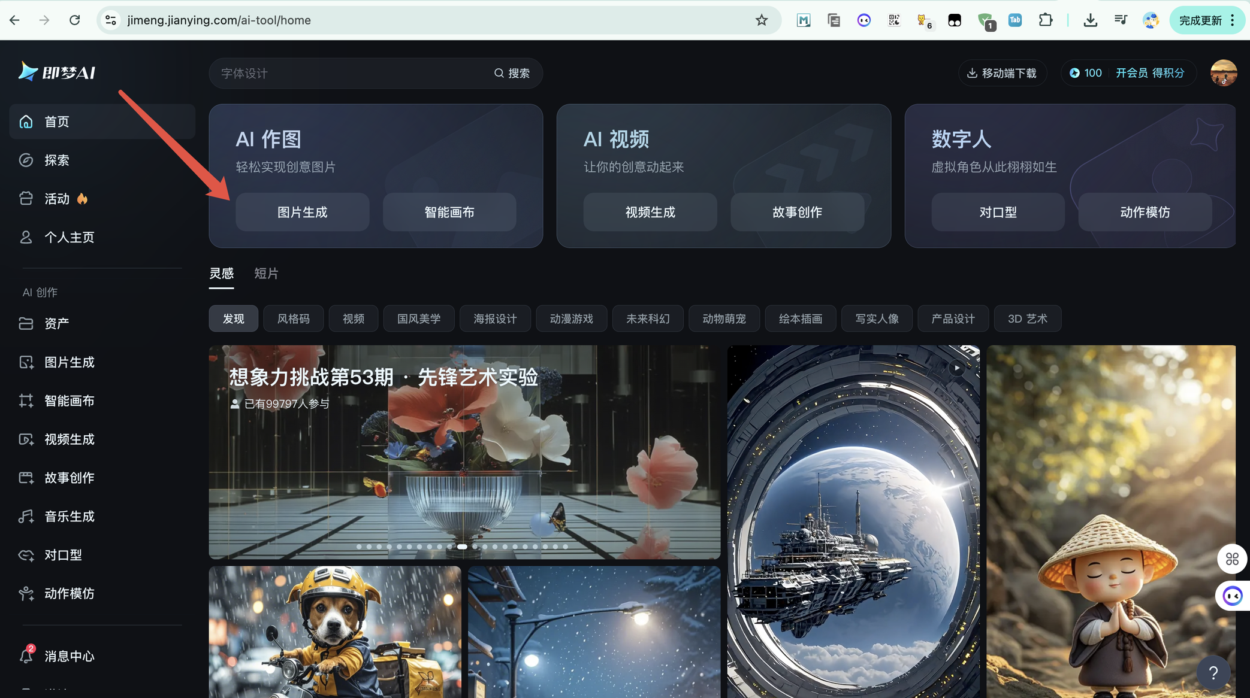Viewport: 1250px width, 698px height.
Task: Click the 图片生成 button in AI 作图
Action: [x=302, y=212]
